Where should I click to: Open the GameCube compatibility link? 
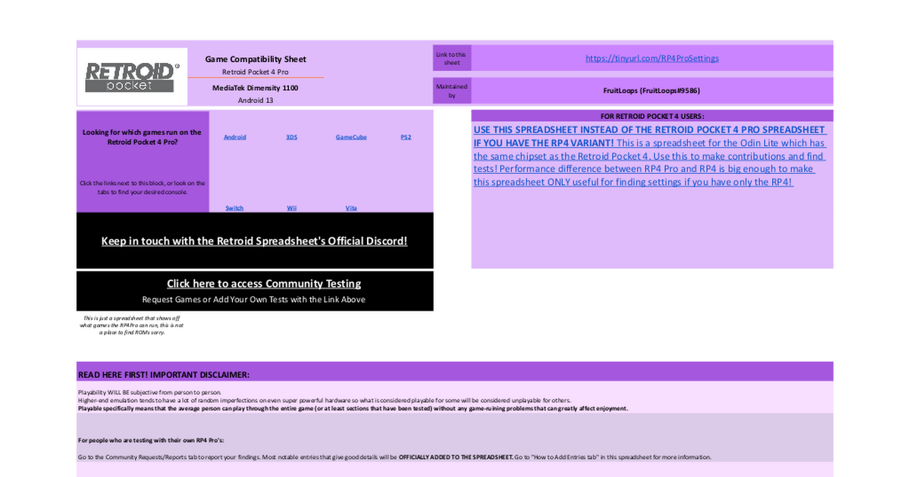(351, 137)
